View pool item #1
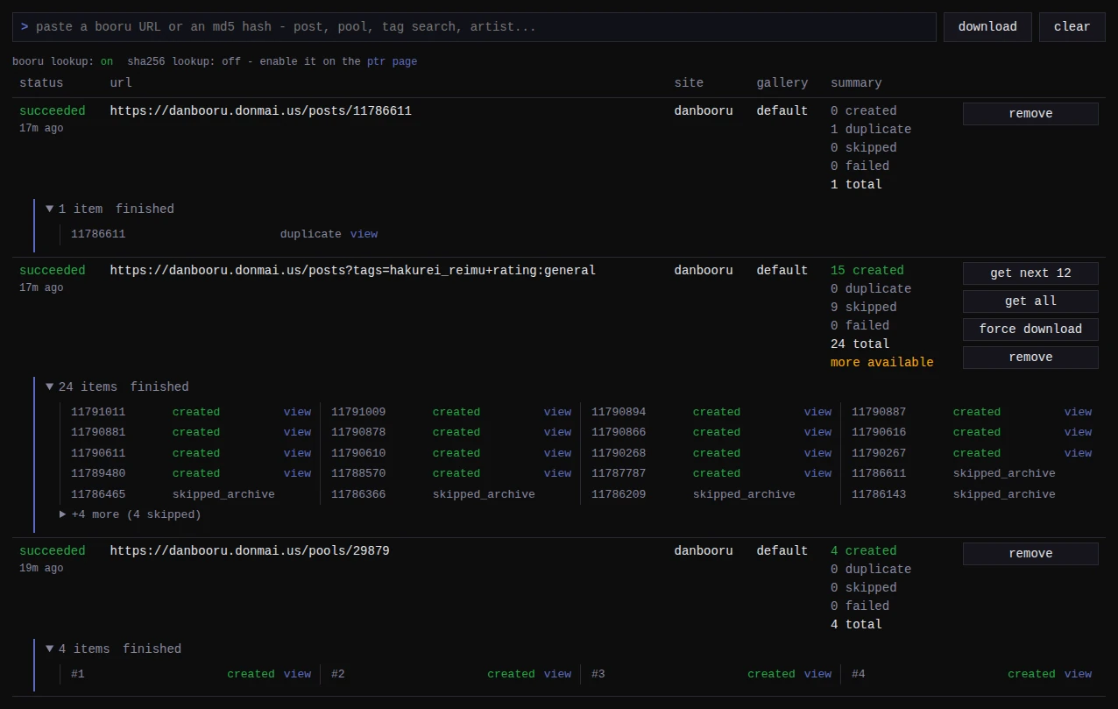The image size is (1118, 709). click(297, 674)
